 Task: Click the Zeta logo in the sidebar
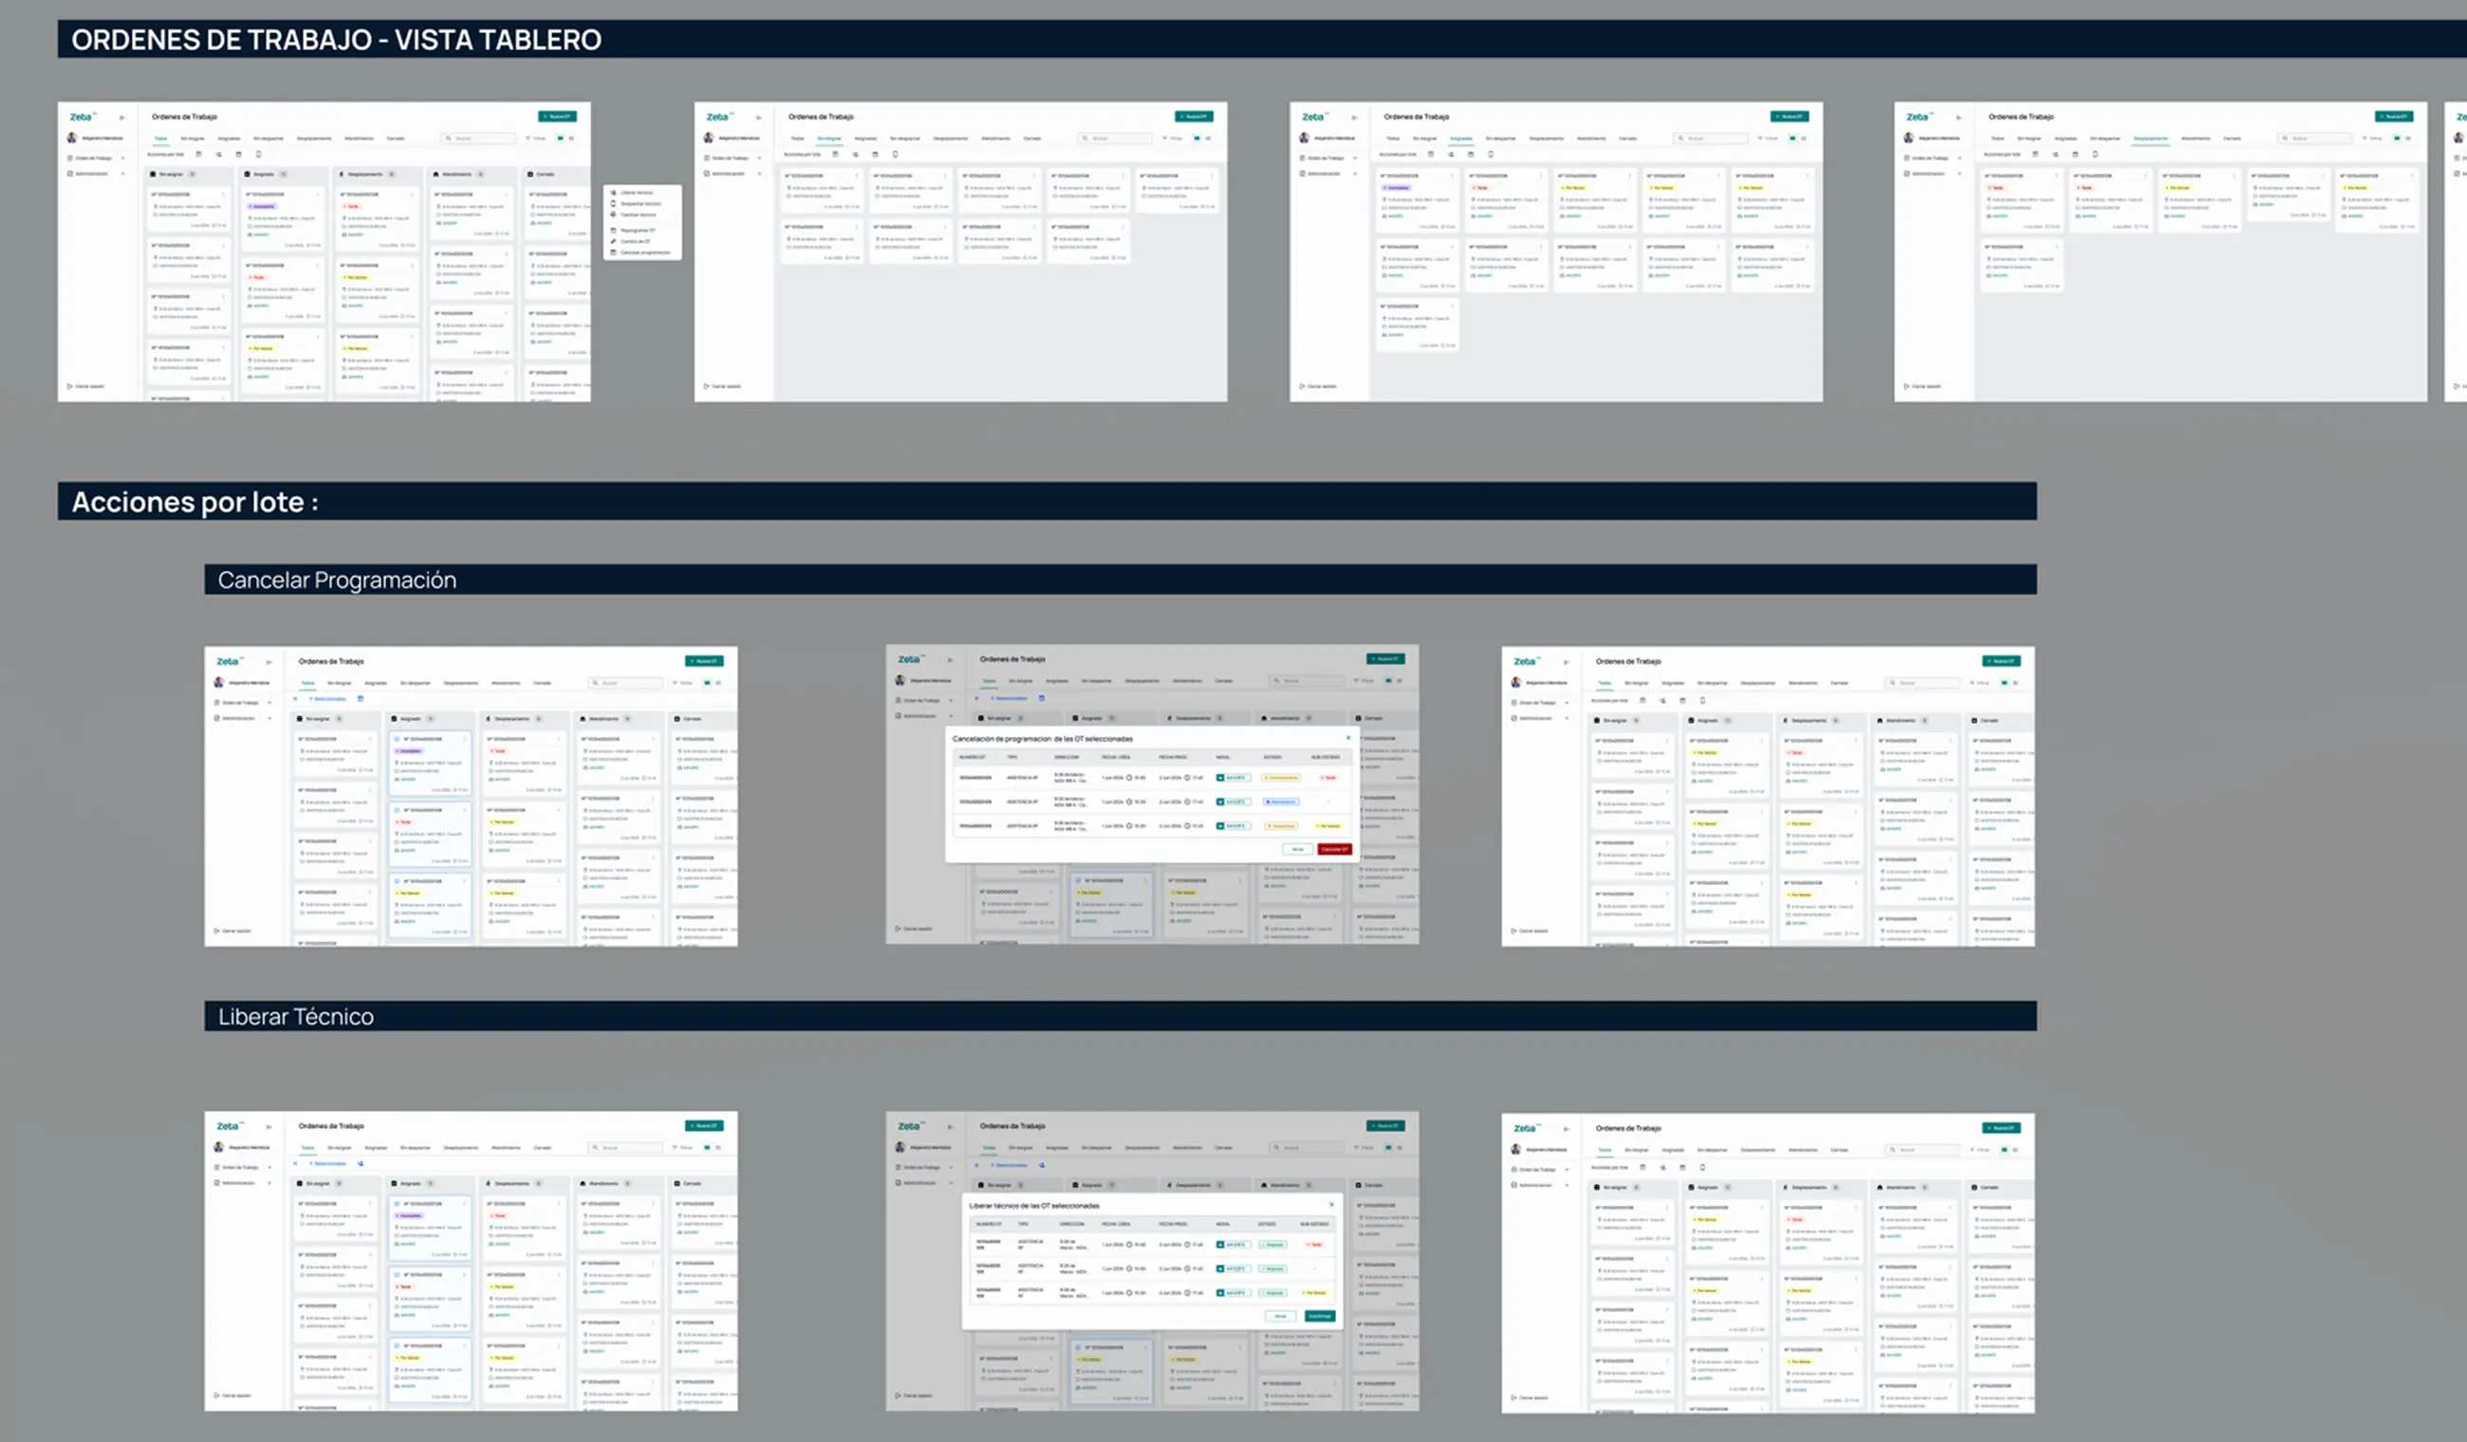(x=83, y=118)
